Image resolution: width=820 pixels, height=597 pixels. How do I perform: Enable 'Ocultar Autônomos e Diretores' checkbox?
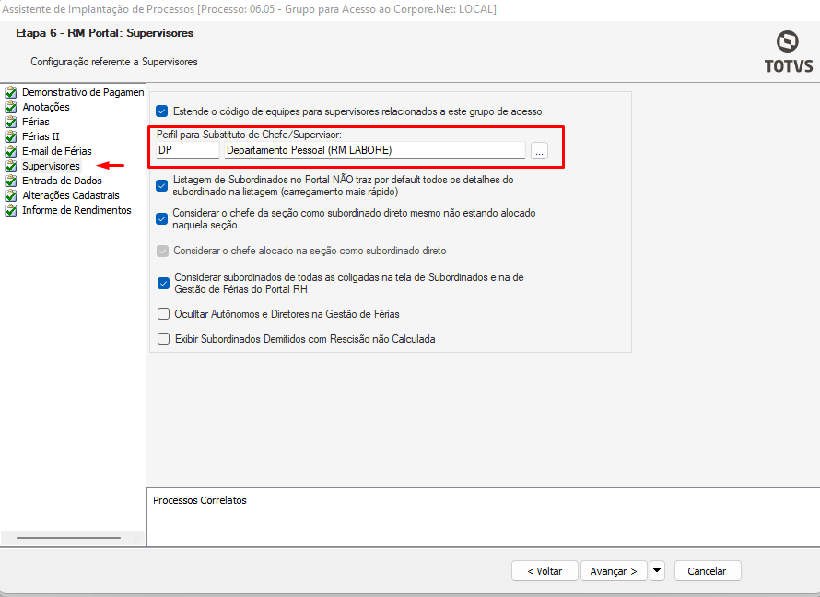164,313
